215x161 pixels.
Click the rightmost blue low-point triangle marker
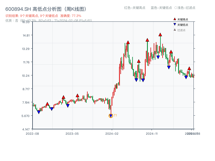coord(186,77)
